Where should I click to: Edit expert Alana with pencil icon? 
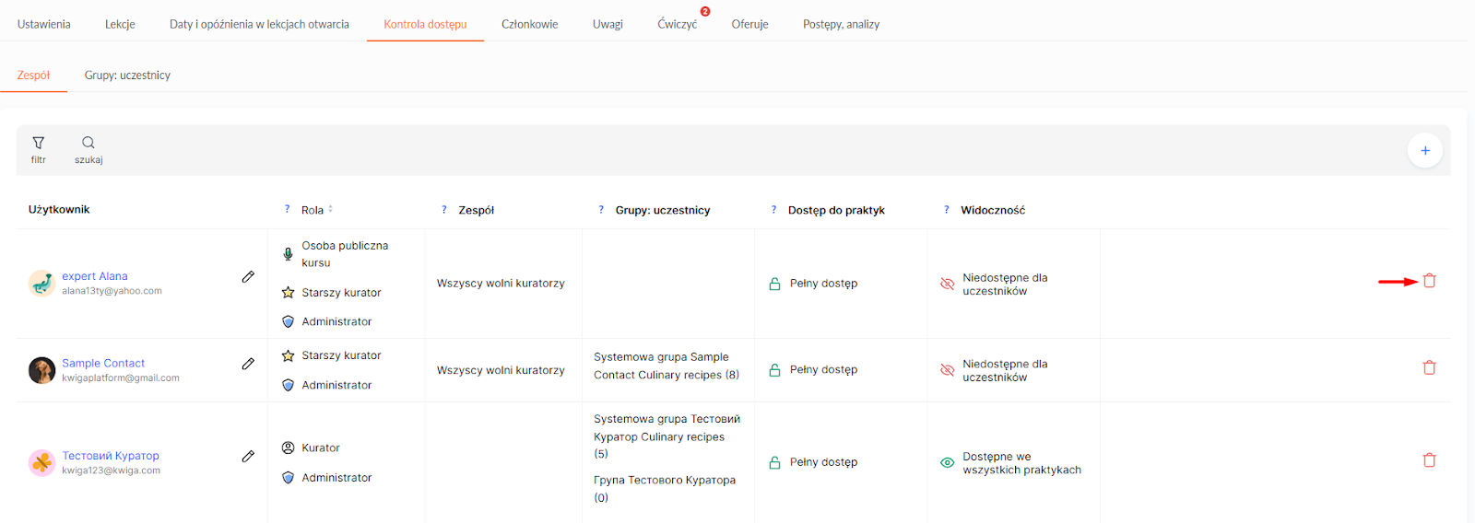coord(248,276)
